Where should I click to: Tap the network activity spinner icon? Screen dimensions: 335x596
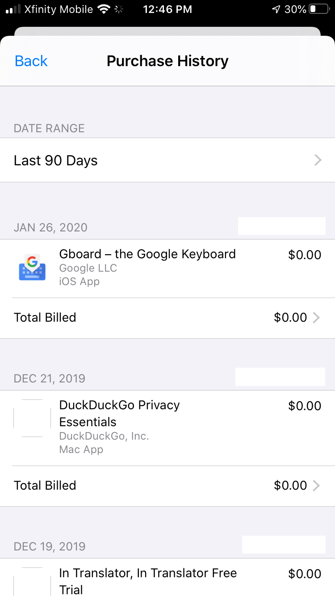point(119,9)
